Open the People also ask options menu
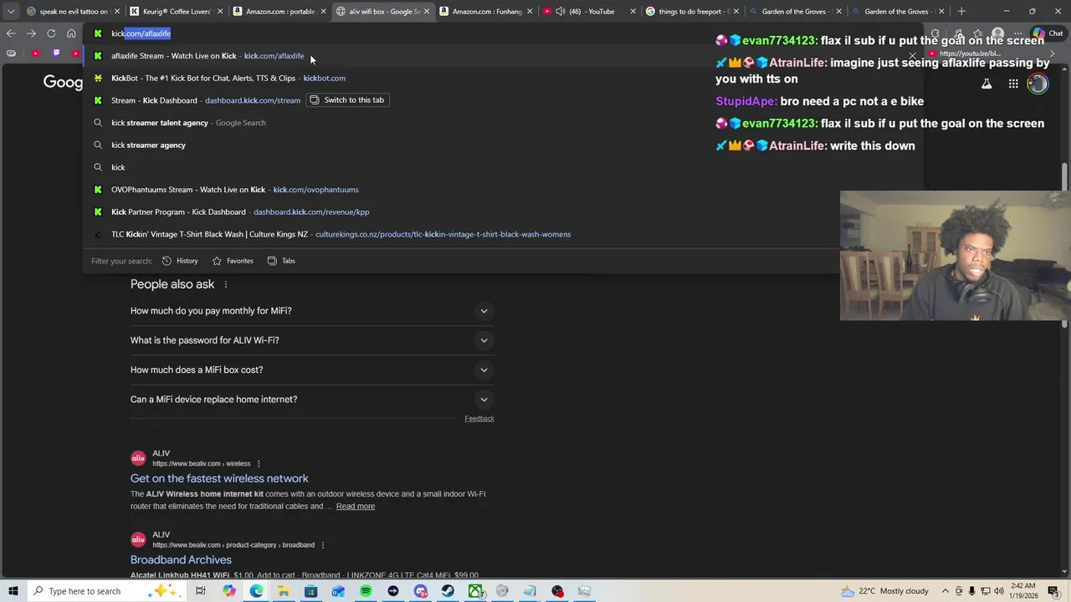The image size is (1071, 602). (225, 284)
